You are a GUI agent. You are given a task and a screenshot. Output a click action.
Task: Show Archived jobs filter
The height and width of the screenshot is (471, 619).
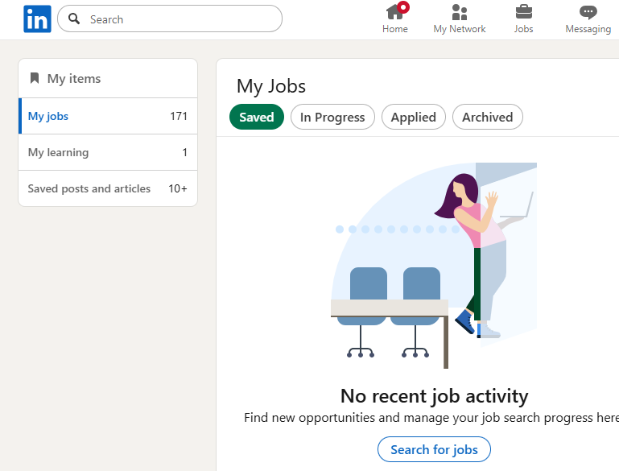tap(487, 118)
